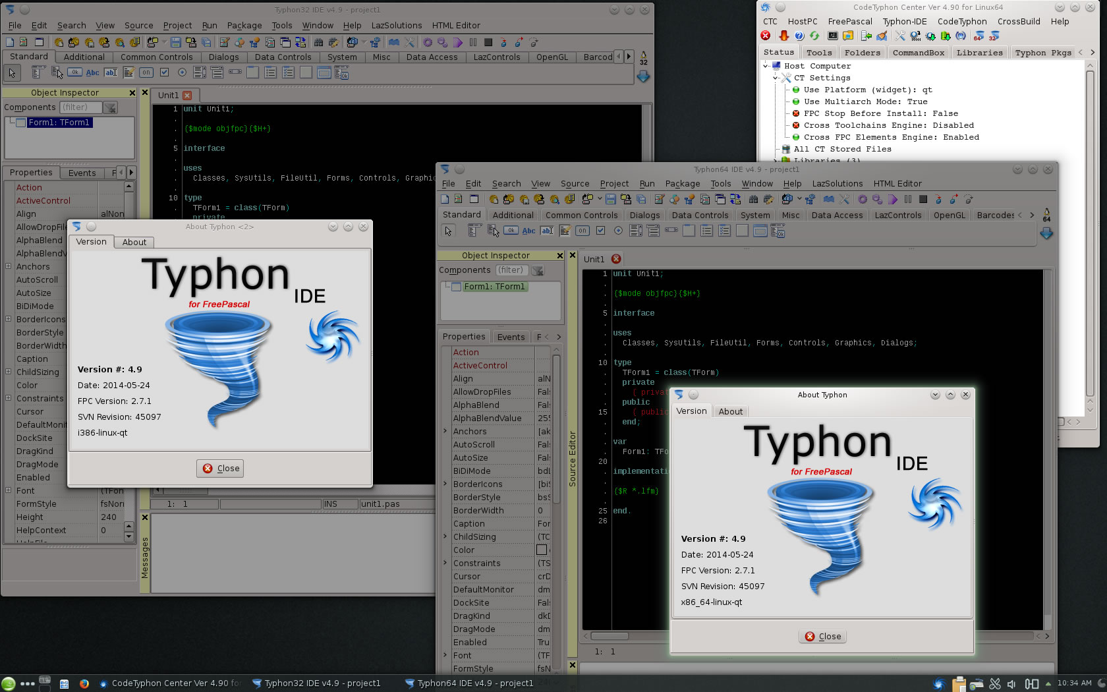
Task: Open Firefox from the taskbar
Action: coord(84,683)
